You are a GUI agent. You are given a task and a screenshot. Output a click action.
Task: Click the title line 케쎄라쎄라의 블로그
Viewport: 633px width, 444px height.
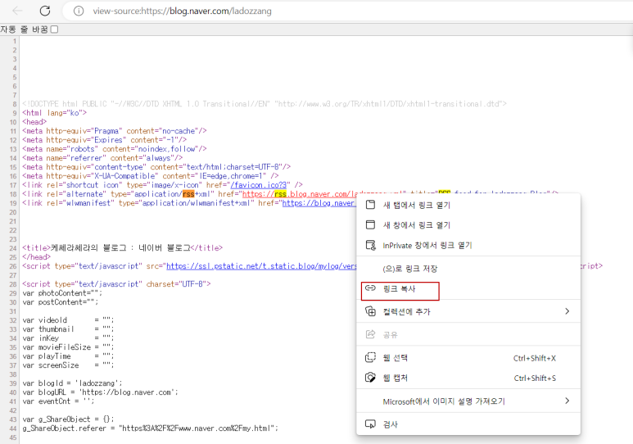(x=122, y=247)
